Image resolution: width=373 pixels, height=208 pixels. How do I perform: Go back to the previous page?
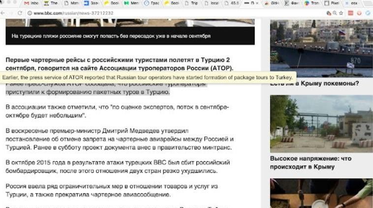[2, 13]
